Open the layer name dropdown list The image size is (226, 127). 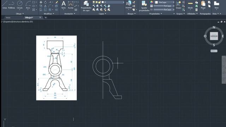(124, 2)
